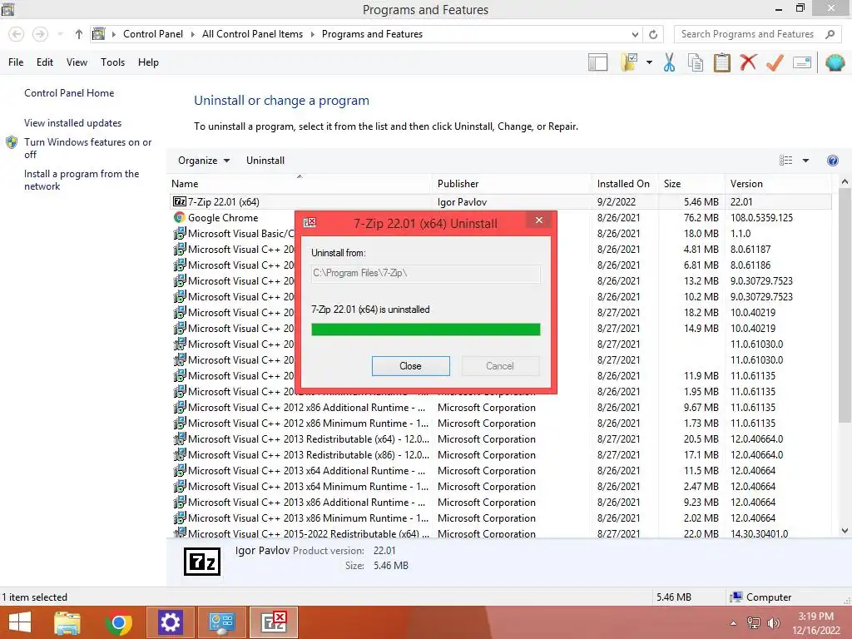The width and height of the screenshot is (852, 639).
Task: Open Control Panel Home link
Action: (x=69, y=93)
